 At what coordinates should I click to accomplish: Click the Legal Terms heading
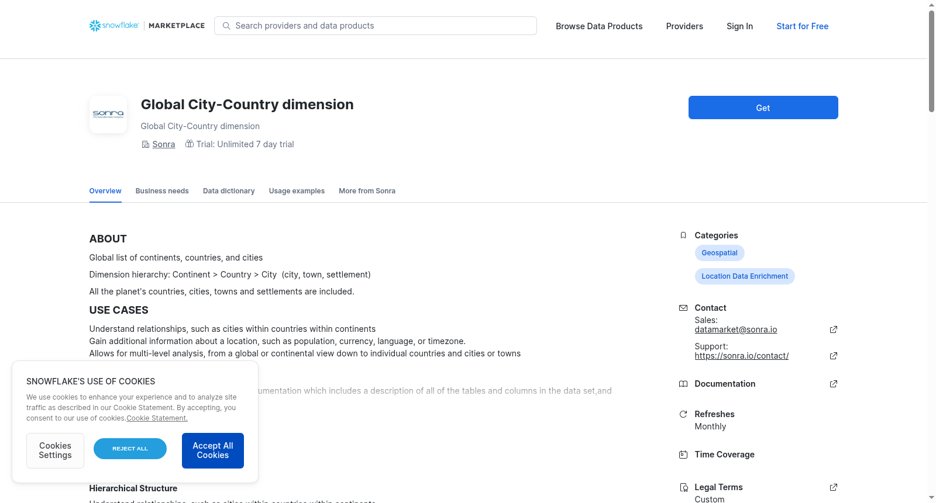718,487
